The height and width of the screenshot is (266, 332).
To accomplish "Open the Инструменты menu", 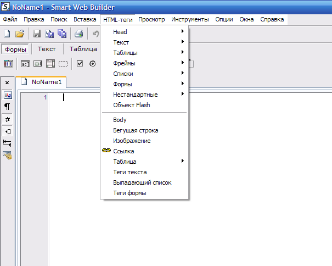I will tap(190, 19).
